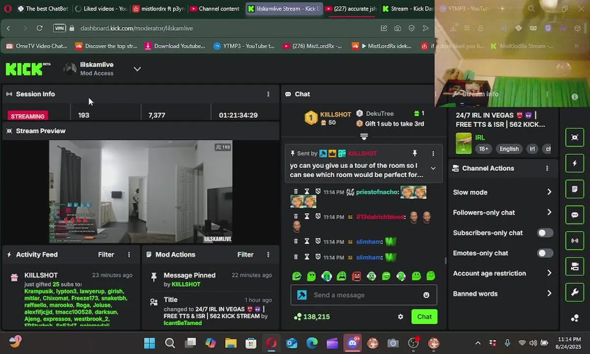590x354 pixels.
Task: Click the 138,215 channel points balance
Action: click(311, 317)
